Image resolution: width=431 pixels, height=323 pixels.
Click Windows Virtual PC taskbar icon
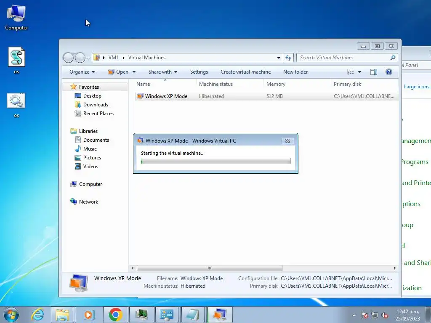pyautogui.click(x=220, y=315)
